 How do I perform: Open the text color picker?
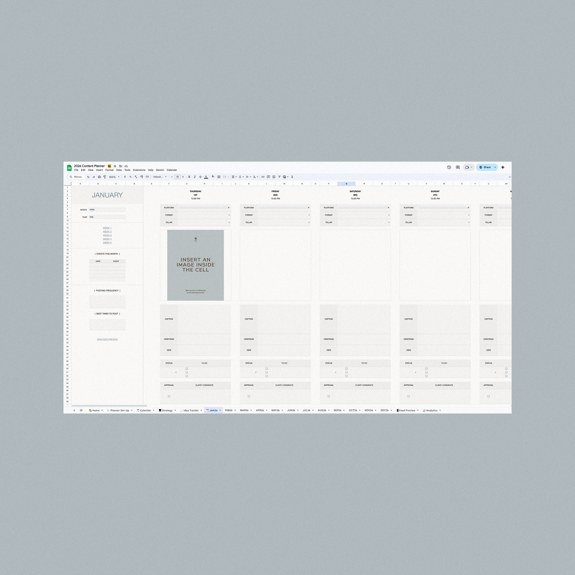[x=206, y=177]
